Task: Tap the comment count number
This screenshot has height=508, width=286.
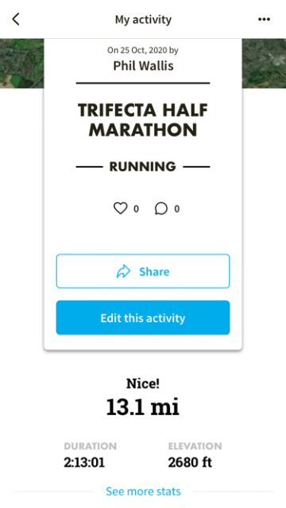Action: 176,209
